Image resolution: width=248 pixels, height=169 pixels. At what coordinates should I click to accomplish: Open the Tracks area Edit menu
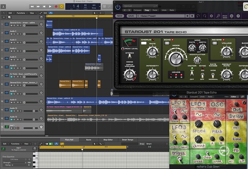[12, 13]
